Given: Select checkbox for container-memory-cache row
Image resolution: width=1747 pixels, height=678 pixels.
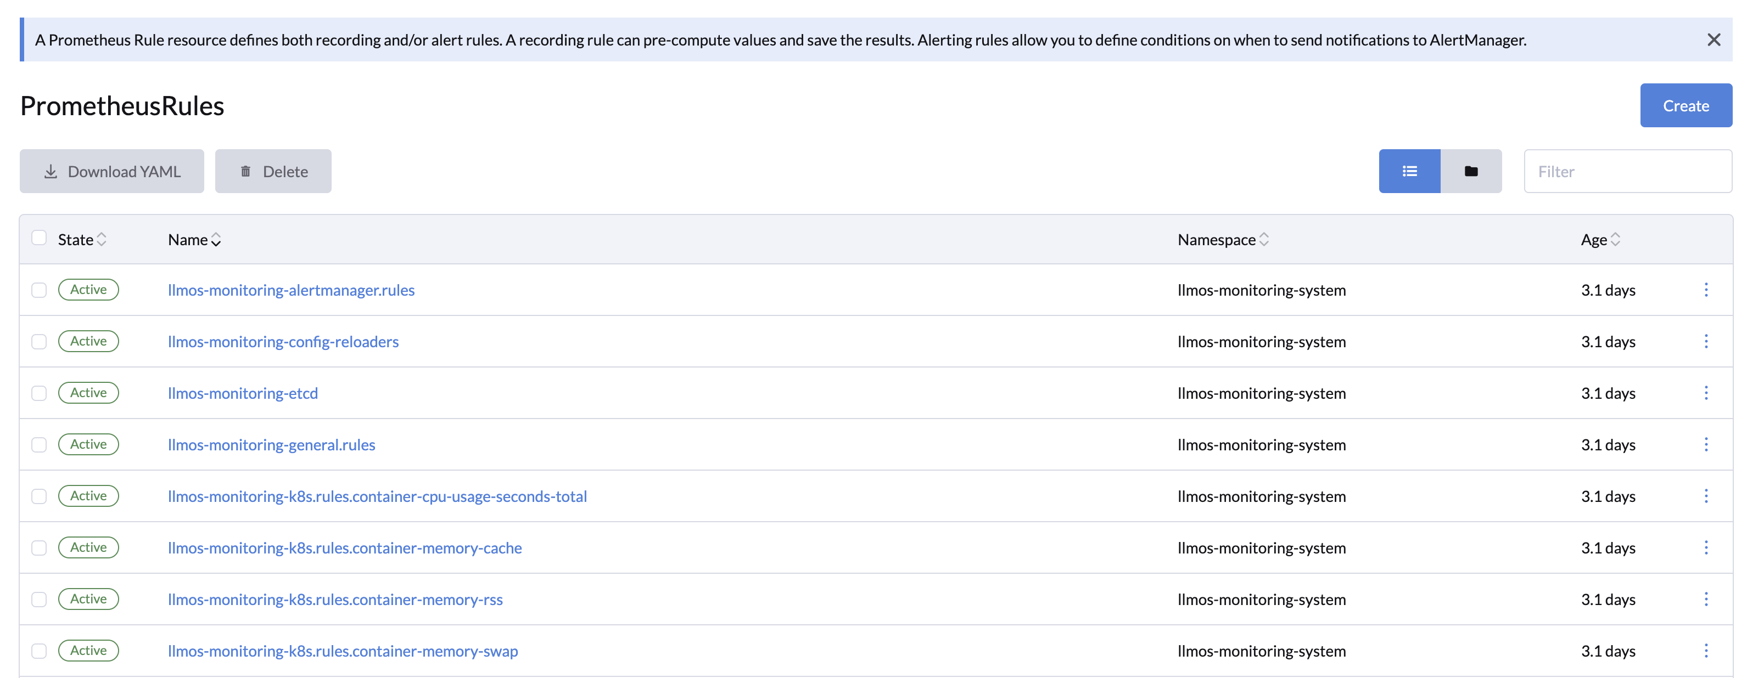Looking at the screenshot, I should coord(40,548).
